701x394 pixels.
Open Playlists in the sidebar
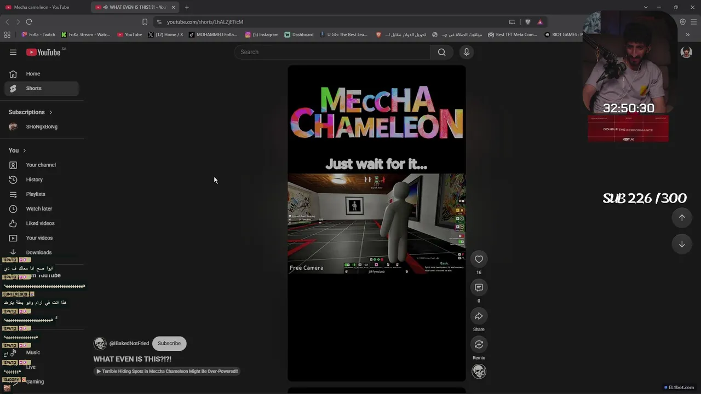coord(42,194)
